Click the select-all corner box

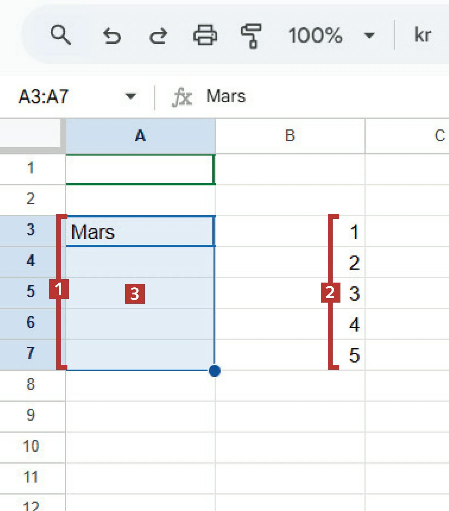tap(31, 134)
